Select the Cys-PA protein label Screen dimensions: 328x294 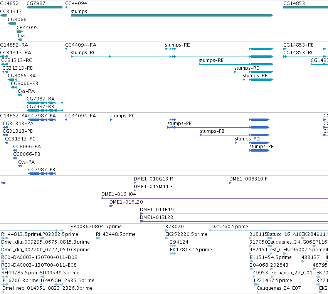26,162
